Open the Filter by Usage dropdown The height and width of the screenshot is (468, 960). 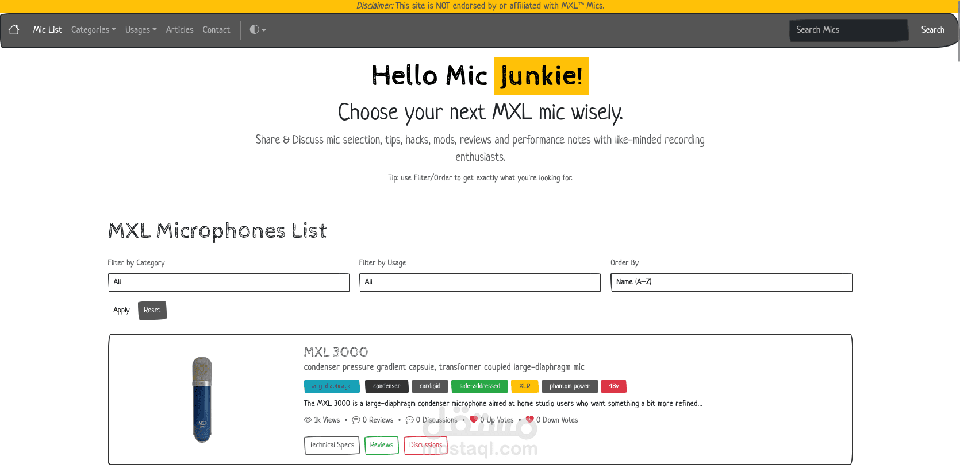480,282
